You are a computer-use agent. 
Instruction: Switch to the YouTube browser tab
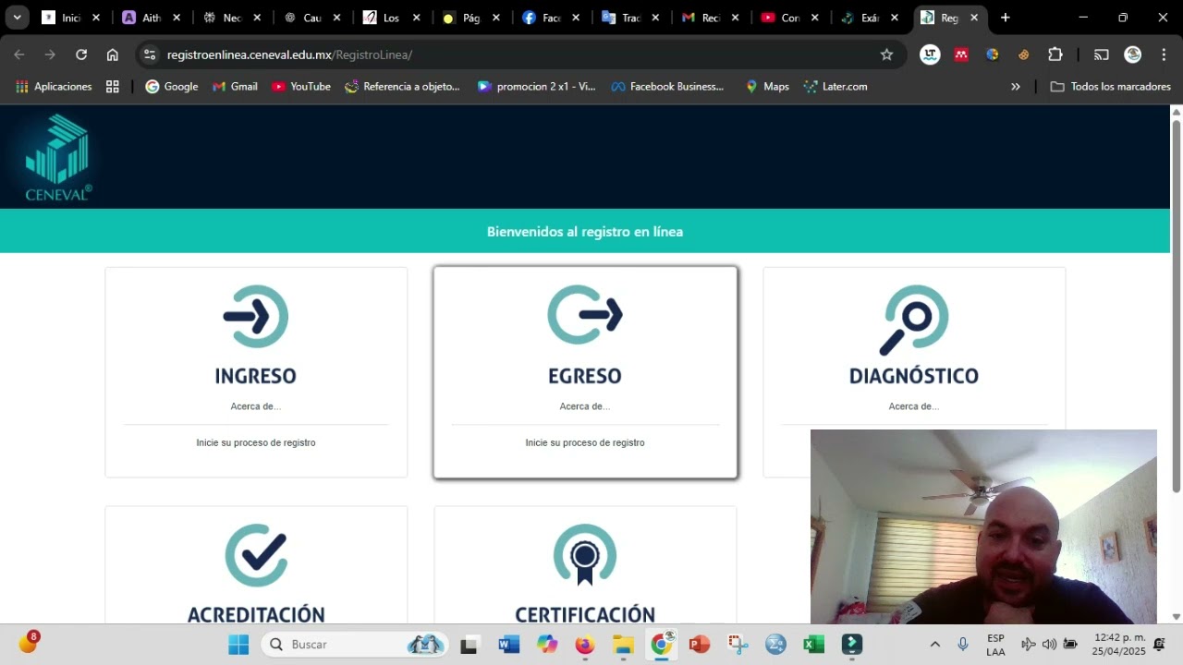tap(790, 18)
